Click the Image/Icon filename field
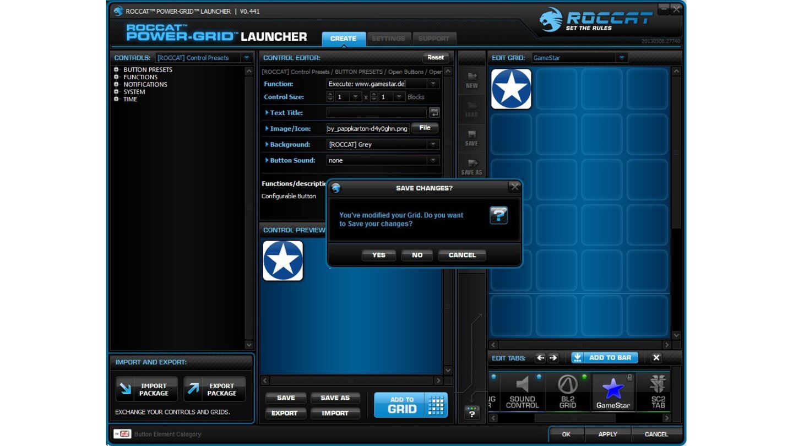 pos(368,128)
